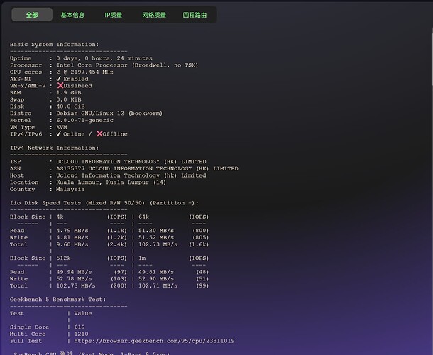Click the Basic System Information heading
433x355 pixels.
(54, 44)
